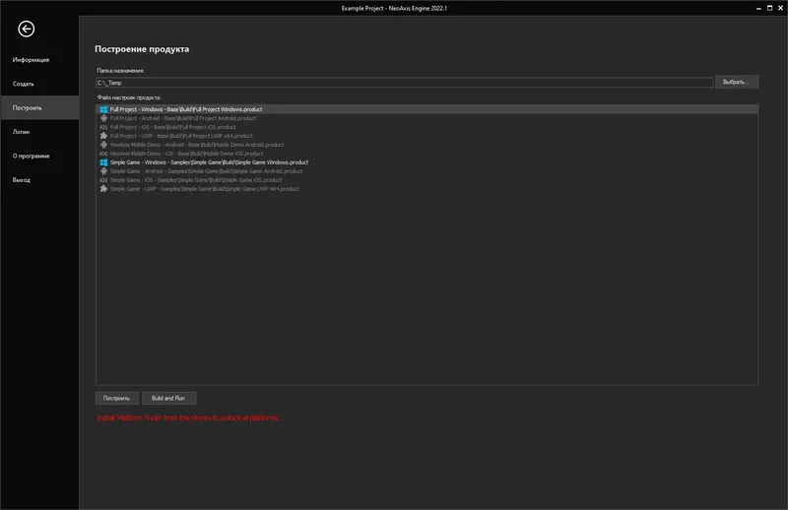
Task: Click Android icon of Full Project product
Action: pos(103,118)
